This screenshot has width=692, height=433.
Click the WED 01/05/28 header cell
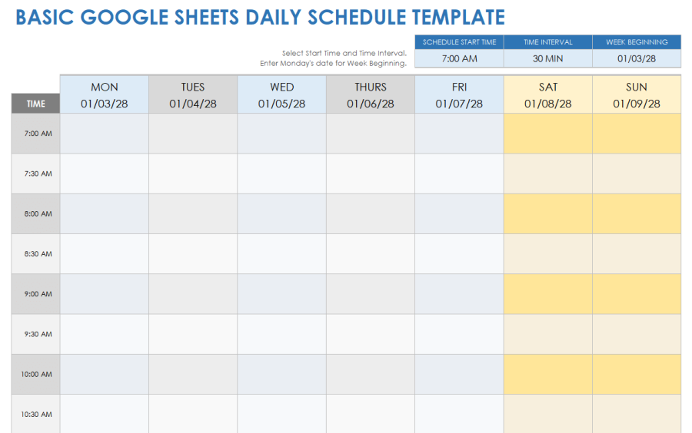(x=281, y=94)
